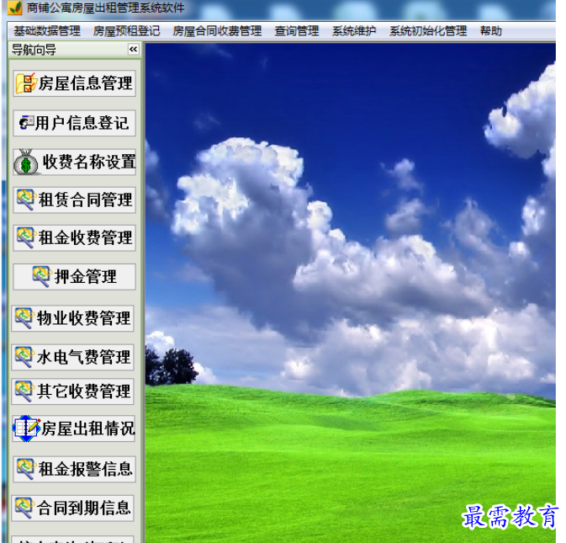Viewport: 566px width, 543px height.
Task: Click the notepad pencil icon for 房屋出租情况
Action: click(26, 429)
